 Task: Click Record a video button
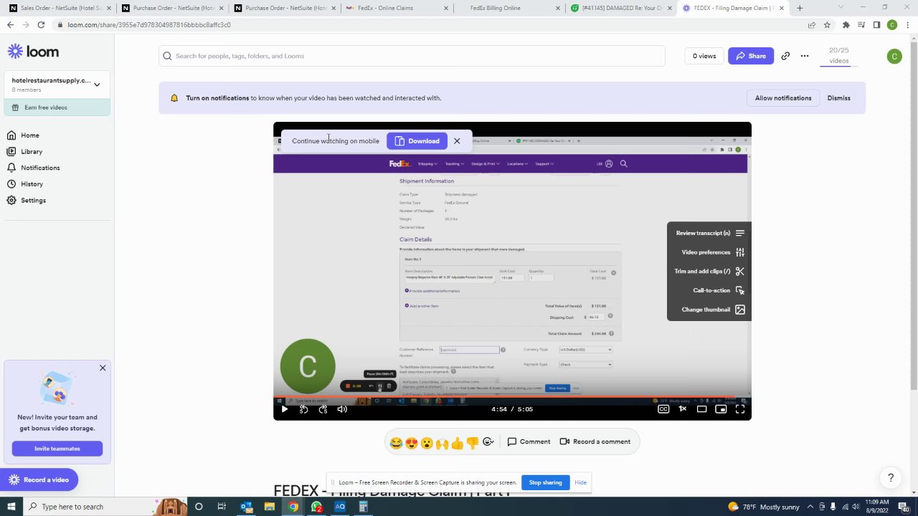[x=39, y=480]
